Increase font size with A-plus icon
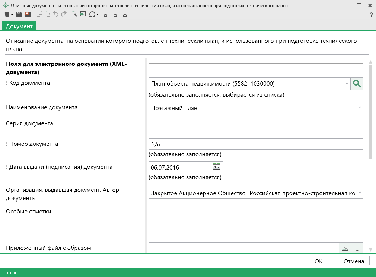 pyautogui.click(x=126, y=15)
